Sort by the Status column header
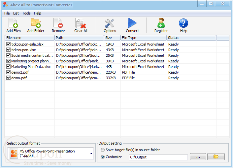 point(191,38)
